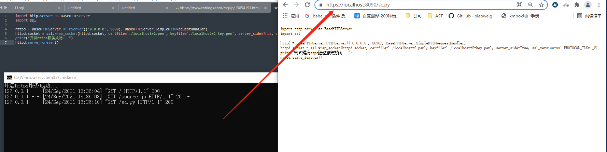Bookmark this page with the star icon
Image resolution: width=607 pixels, height=152 pixels.
pyautogui.click(x=541, y=5)
